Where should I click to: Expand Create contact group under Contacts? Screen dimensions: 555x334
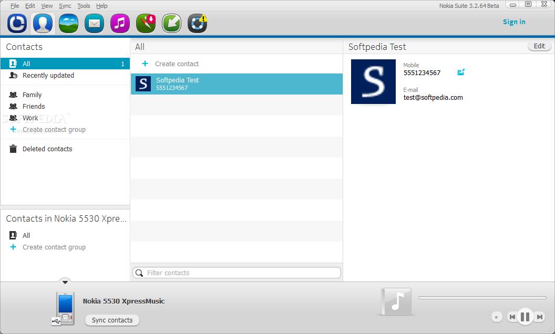point(54,130)
